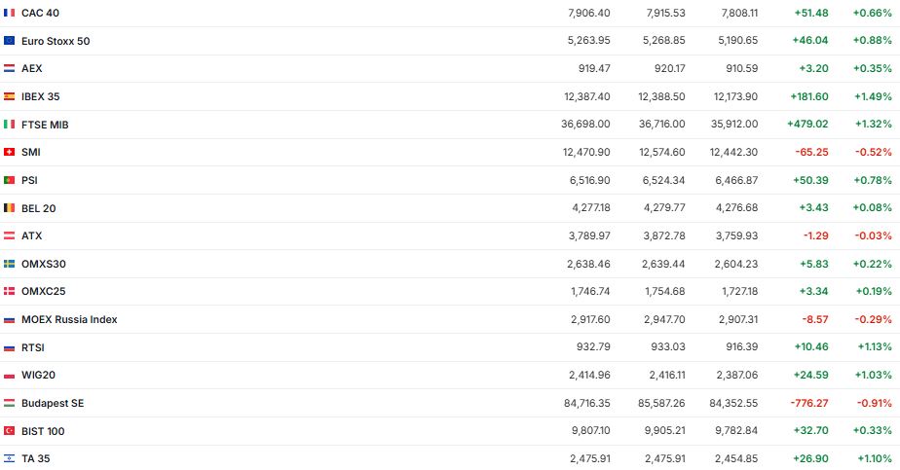The image size is (900, 470).
Task: Open the ATX index page
Action: coord(31,235)
